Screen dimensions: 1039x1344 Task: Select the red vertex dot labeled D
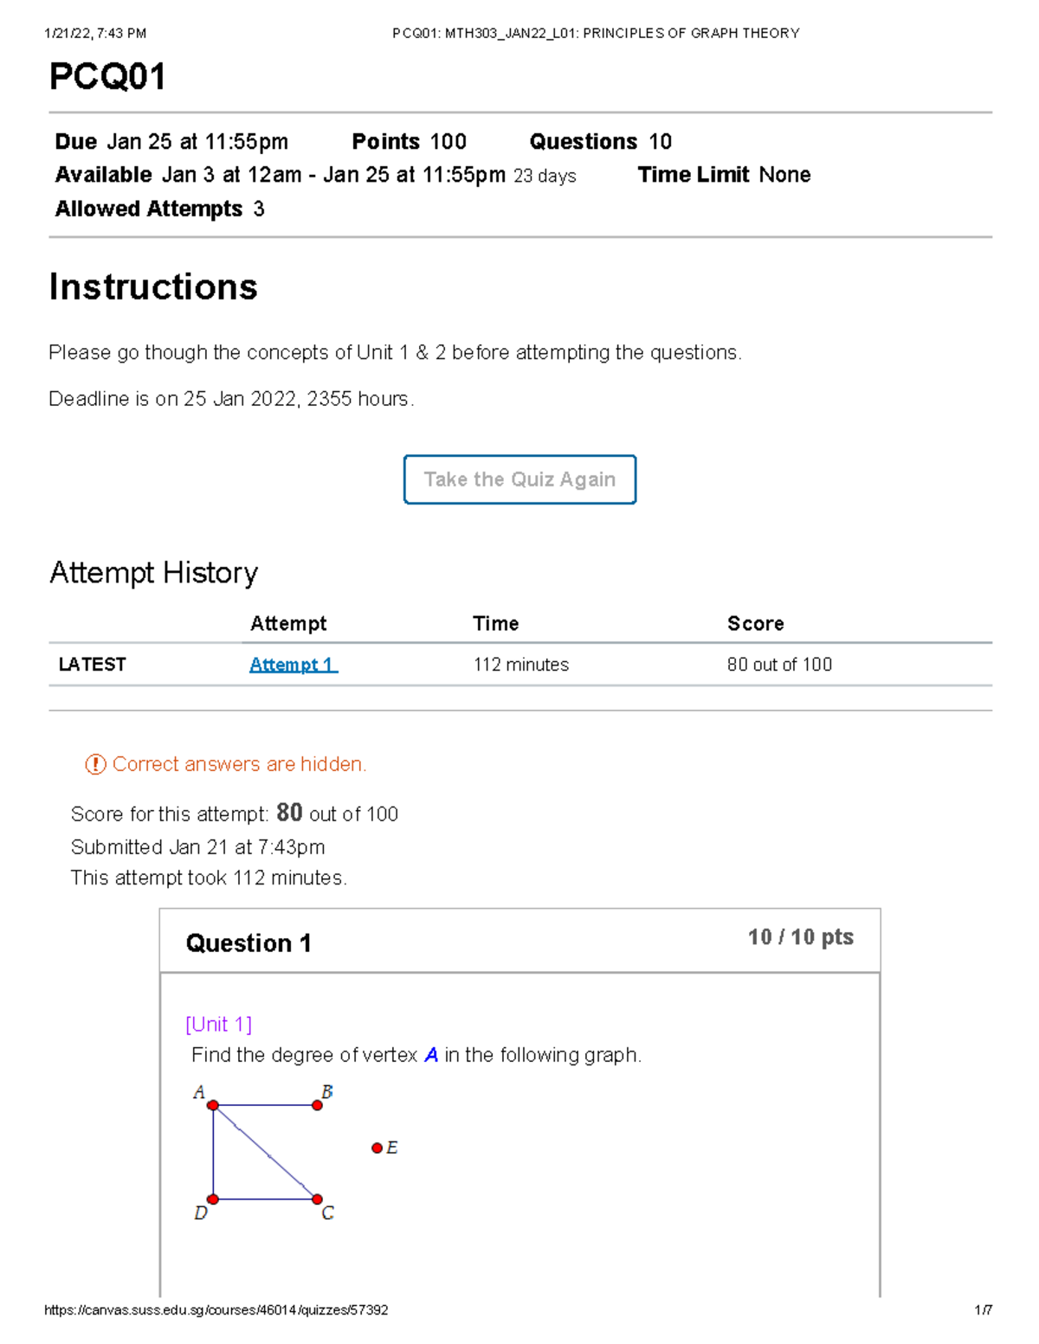[212, 1199]
